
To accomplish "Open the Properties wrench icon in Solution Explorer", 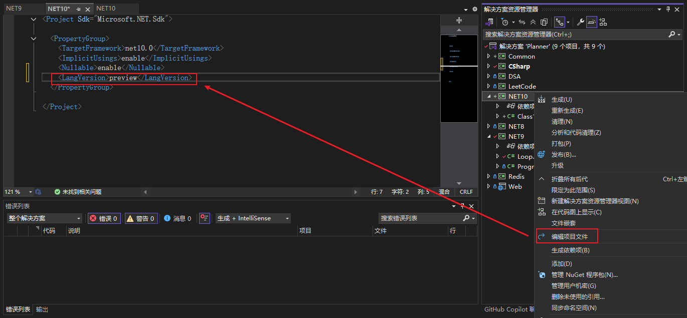I will tap(581, 22).
